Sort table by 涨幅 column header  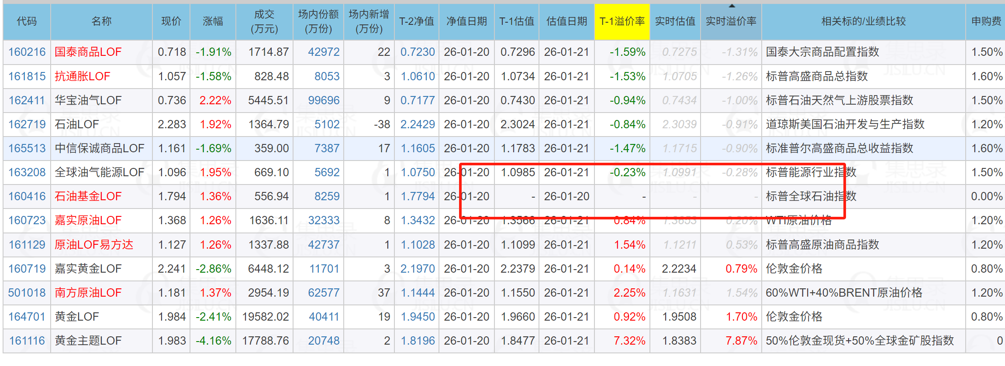point(213,21)
